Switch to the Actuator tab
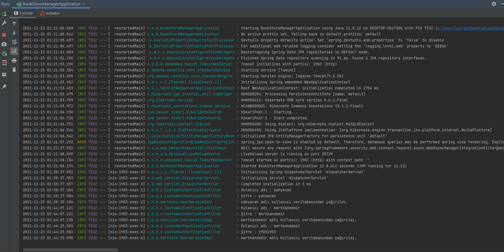504x252 pixels. click(50, 13)
